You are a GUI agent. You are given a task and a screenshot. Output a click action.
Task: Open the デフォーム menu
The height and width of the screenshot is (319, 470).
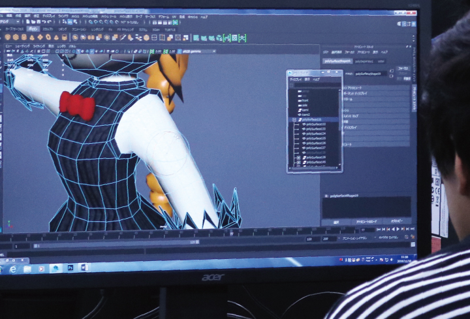coord(163,17)
